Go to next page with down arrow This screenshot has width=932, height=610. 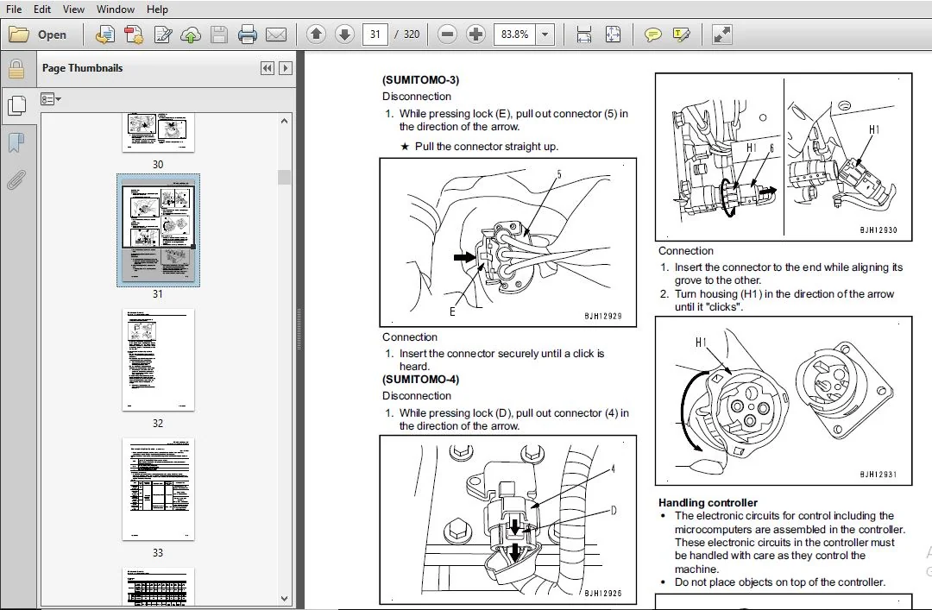pos(344,35)
